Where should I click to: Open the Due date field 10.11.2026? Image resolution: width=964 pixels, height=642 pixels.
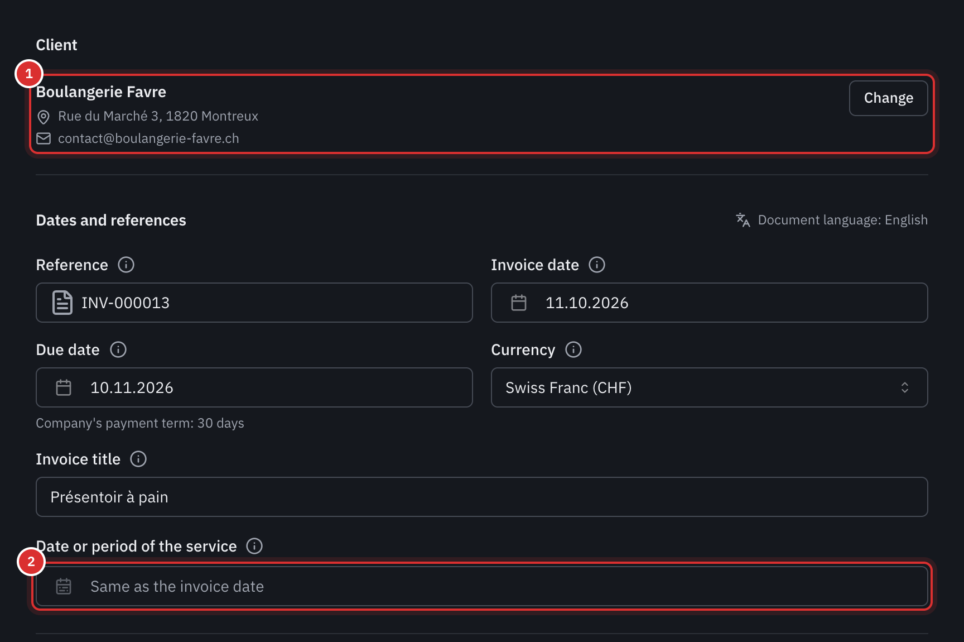(254, 387)
